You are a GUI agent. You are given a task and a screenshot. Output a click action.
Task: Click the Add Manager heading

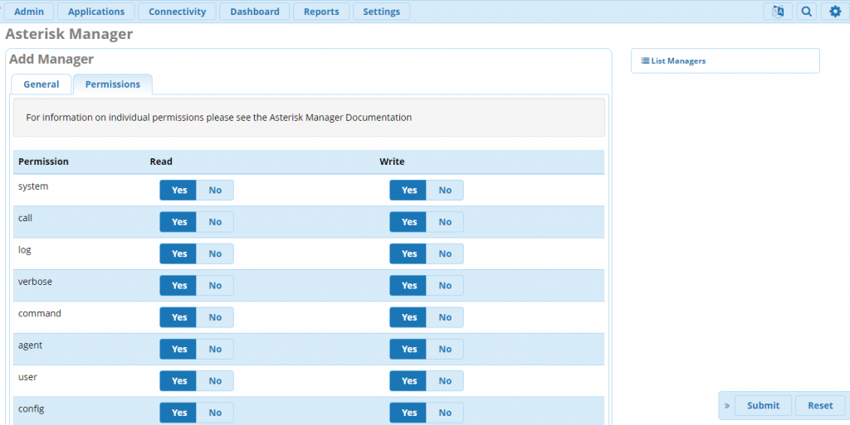pyautogui.click(x=51, y=59)
